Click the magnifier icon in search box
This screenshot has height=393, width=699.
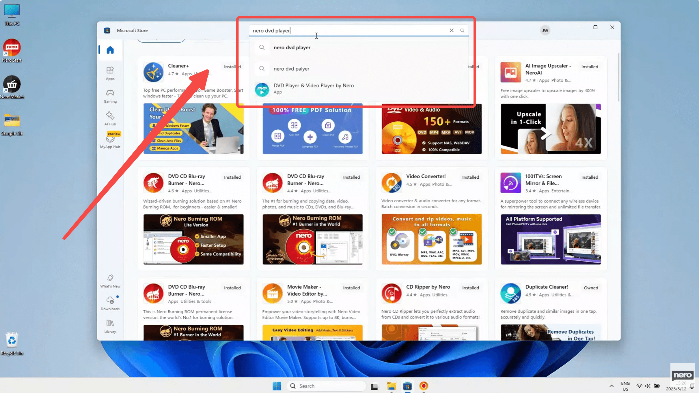[x=462, y=30]
